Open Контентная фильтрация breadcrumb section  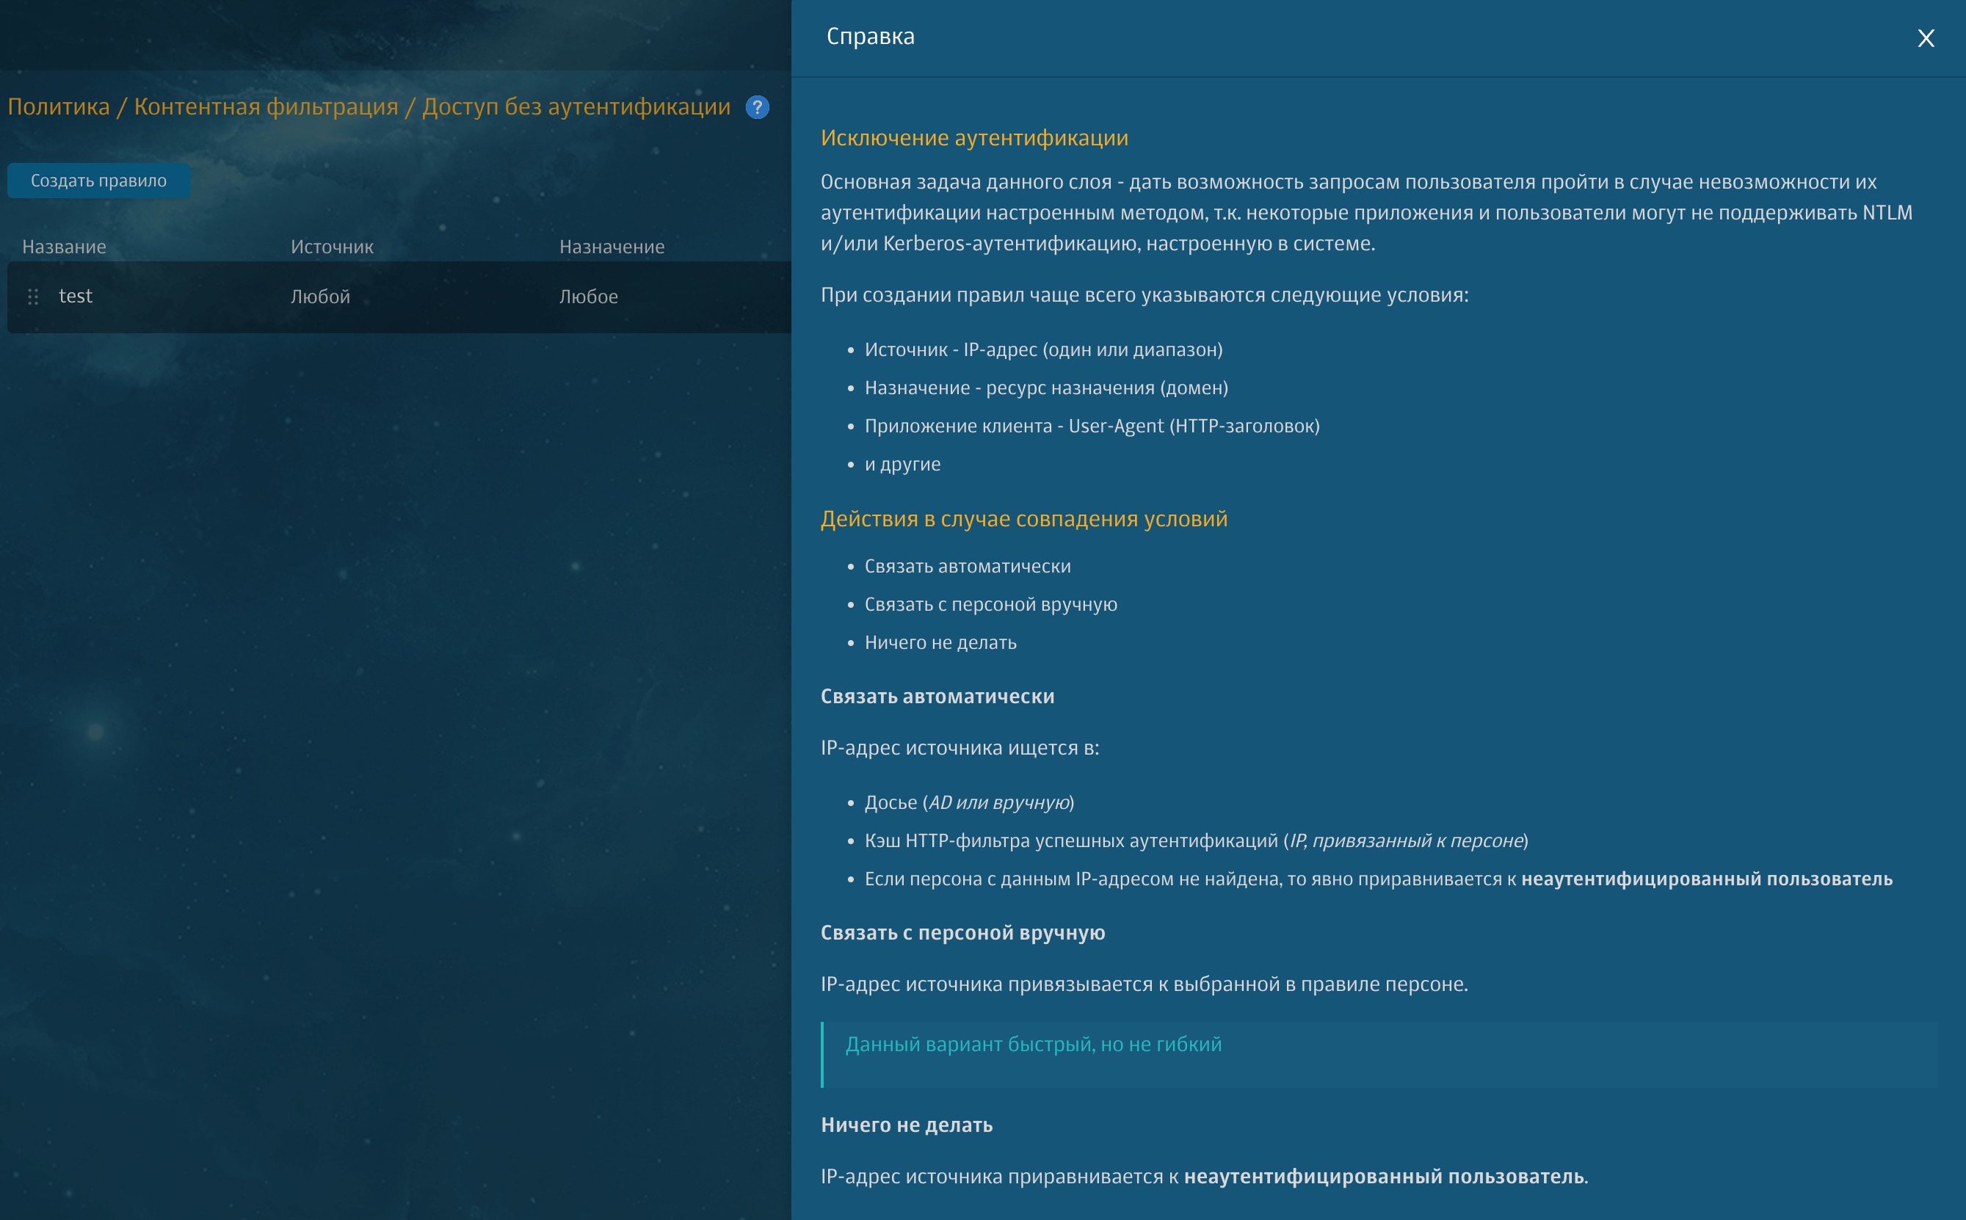(x=266, y=107)
